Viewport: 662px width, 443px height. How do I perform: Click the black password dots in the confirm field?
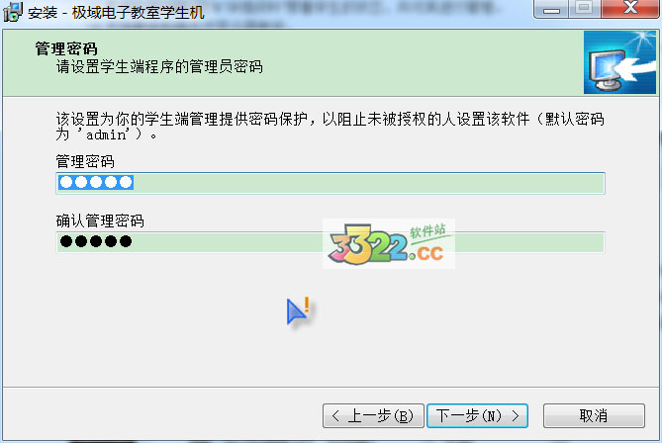[96, 241]
